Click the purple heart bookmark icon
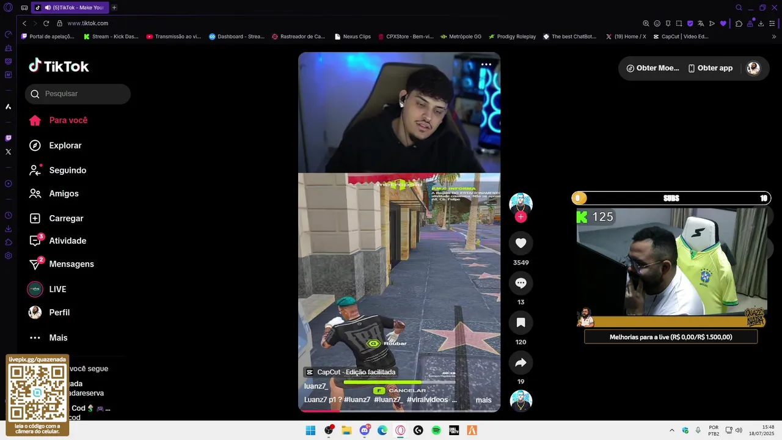This screenshot has height=440, width=782. coord(723,23)
